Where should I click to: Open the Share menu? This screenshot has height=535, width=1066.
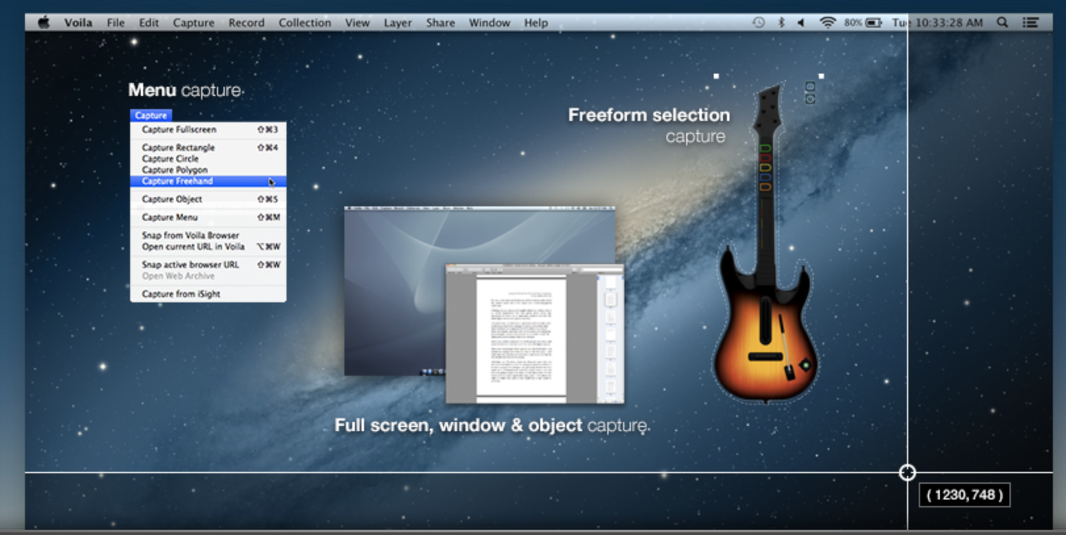(x=440, y=22)
